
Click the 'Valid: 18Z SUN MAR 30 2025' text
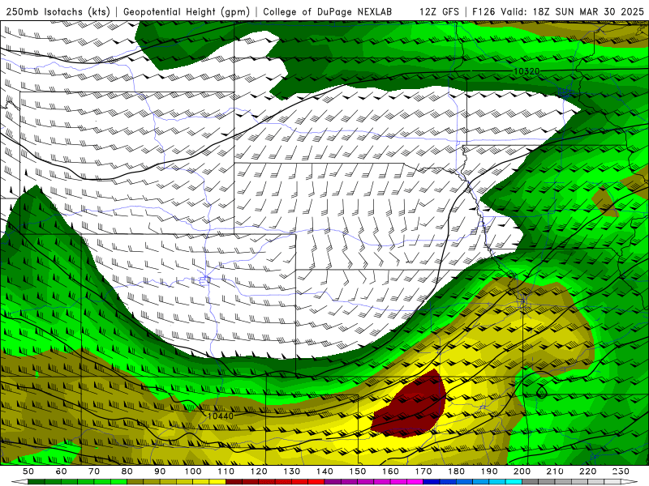pyautogui.click(x=572, y=11)
